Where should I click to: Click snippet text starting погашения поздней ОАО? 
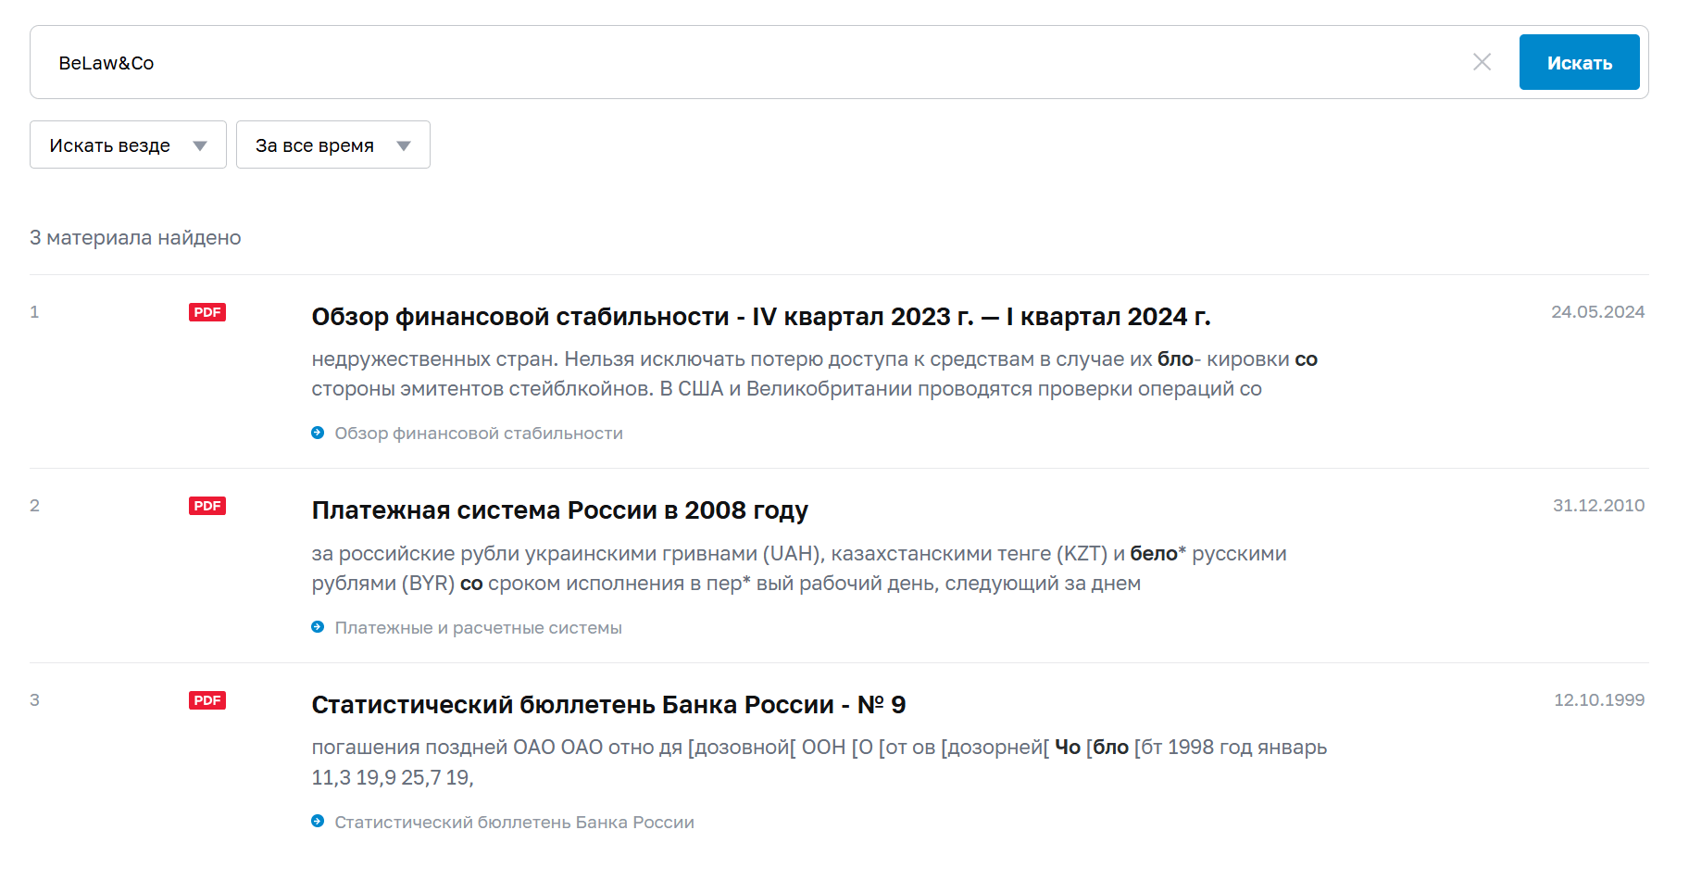coord(819,762)
